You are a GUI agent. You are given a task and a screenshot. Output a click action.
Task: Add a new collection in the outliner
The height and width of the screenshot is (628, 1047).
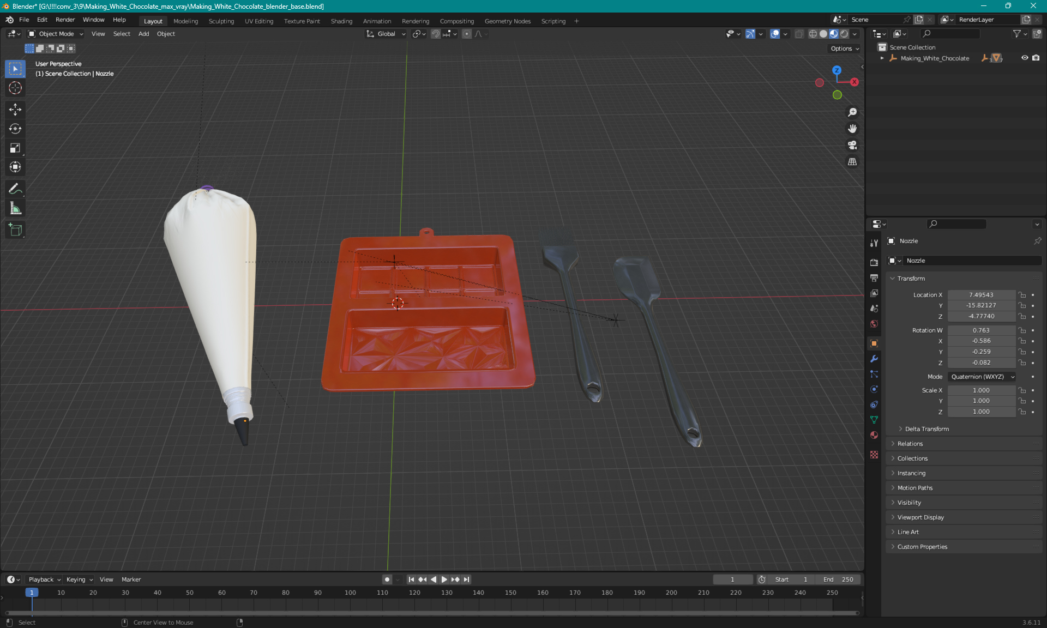click(x=1037, y=34)
